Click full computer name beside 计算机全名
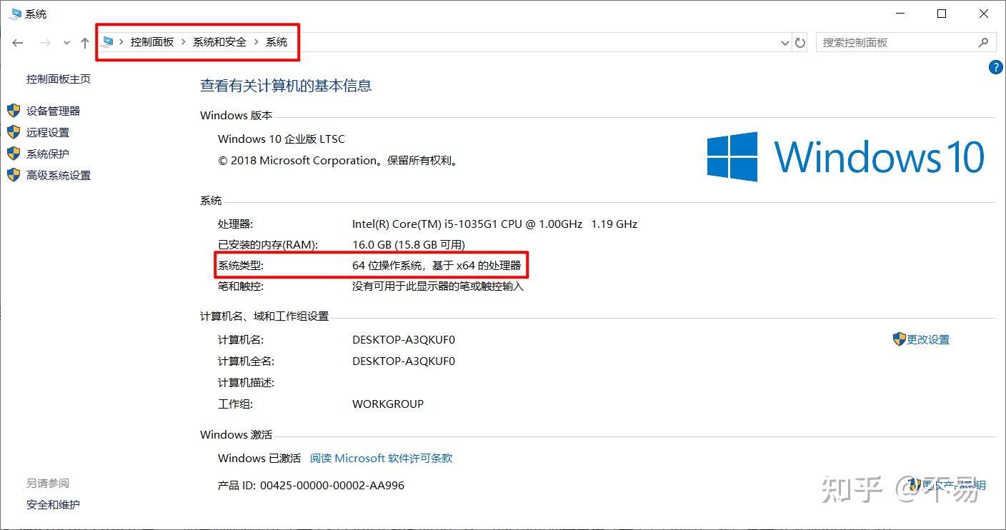The height and width of the screenshot is (530, 1006). [x=404, y=361]
